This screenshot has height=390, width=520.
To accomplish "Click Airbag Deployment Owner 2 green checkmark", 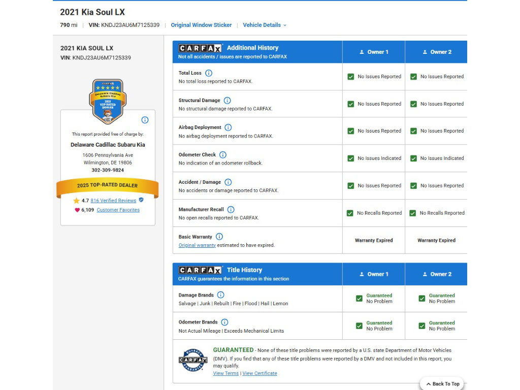I will pyautogui.click(x=413, y=131).
